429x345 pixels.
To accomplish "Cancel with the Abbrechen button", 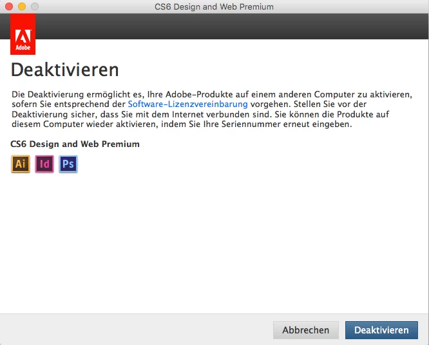I will click(x=305, y=330).
